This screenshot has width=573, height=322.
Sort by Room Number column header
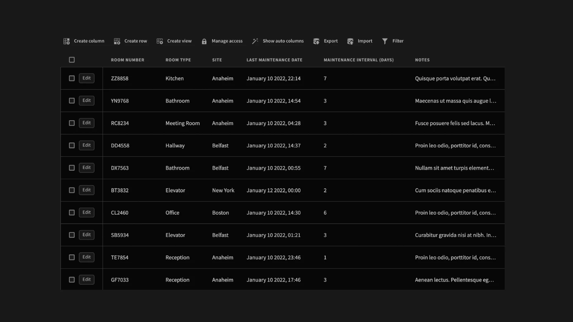127,60
